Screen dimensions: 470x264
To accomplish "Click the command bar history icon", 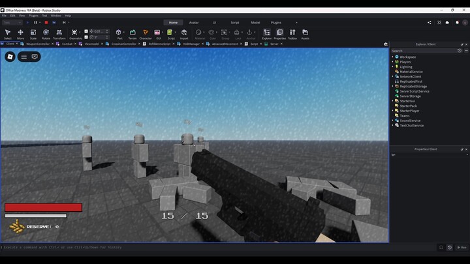I will click(450, 248).
